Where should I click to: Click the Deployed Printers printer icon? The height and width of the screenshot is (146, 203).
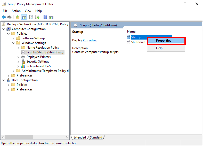point(23,57)
